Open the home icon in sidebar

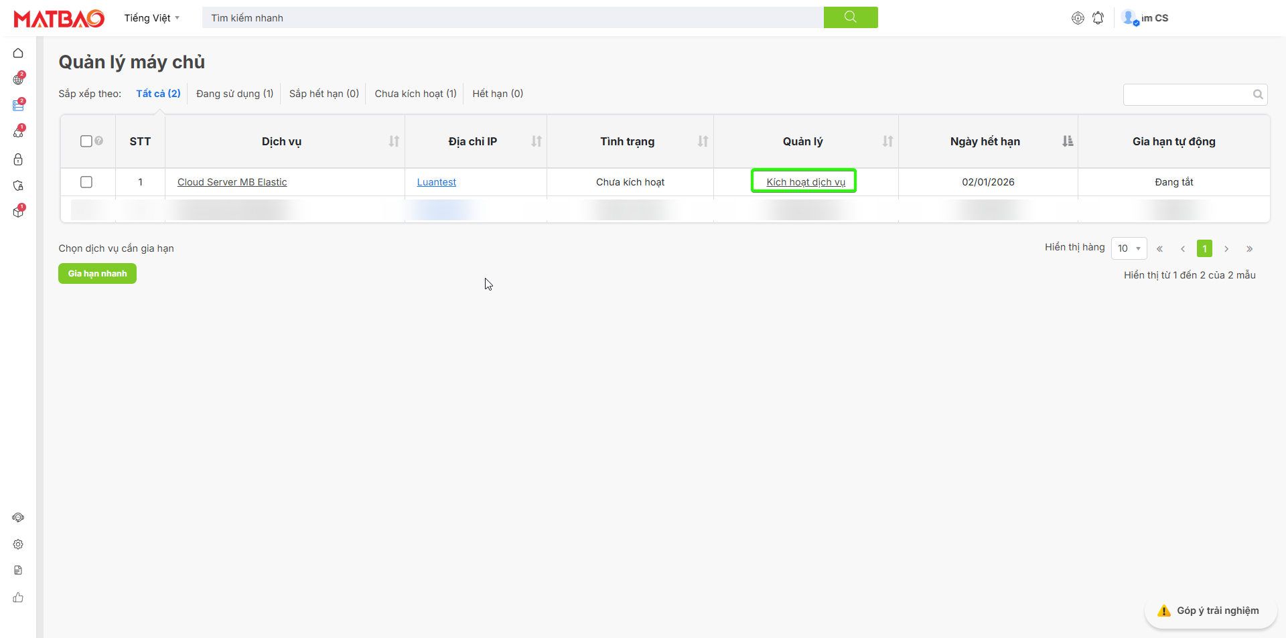pos(18,53)
